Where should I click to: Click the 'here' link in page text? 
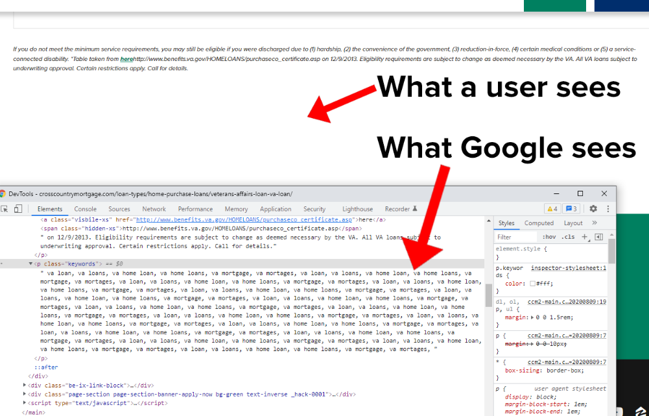point(126,59)
